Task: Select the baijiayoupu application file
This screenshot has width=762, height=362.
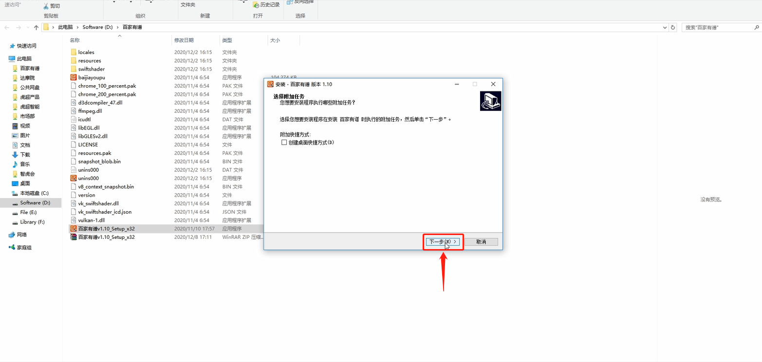Action: [x=92, y=77]
